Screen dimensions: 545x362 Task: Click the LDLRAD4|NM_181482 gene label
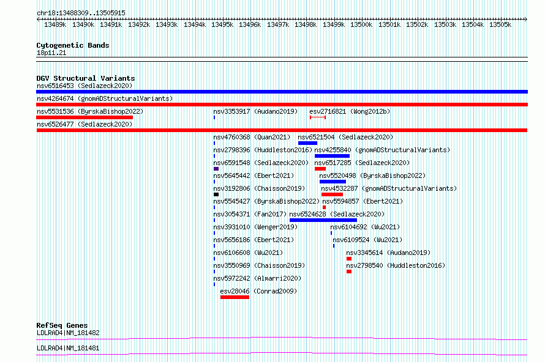click(68, 333)
